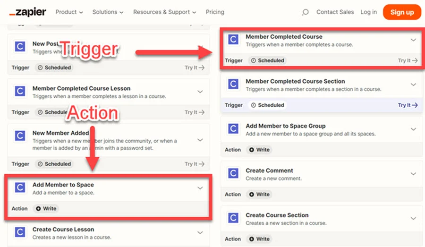Viewport: 425px width, 247px height.
Task: Expand the Member Completed Course card chevron
Action: (x=413, y=40)
